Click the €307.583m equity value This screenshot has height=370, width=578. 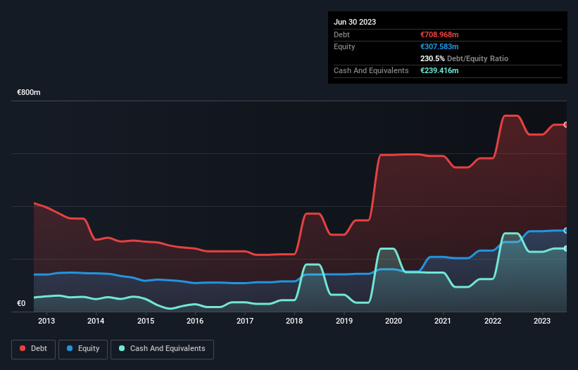tap(439, 46)
